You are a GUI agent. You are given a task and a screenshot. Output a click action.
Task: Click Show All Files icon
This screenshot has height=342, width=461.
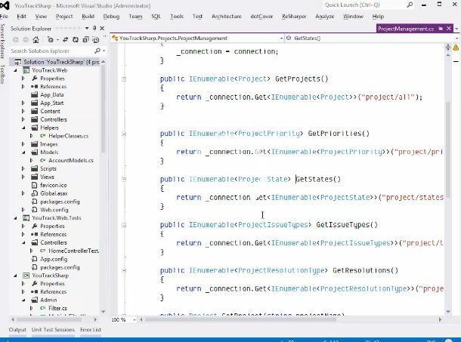[x=95, y=40]
